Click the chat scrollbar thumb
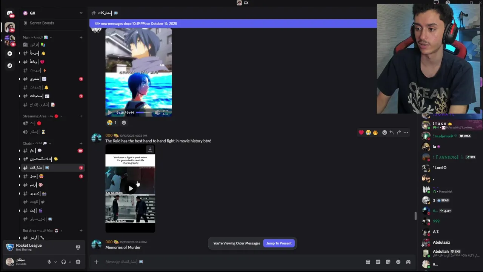 [x=415, y=216]
